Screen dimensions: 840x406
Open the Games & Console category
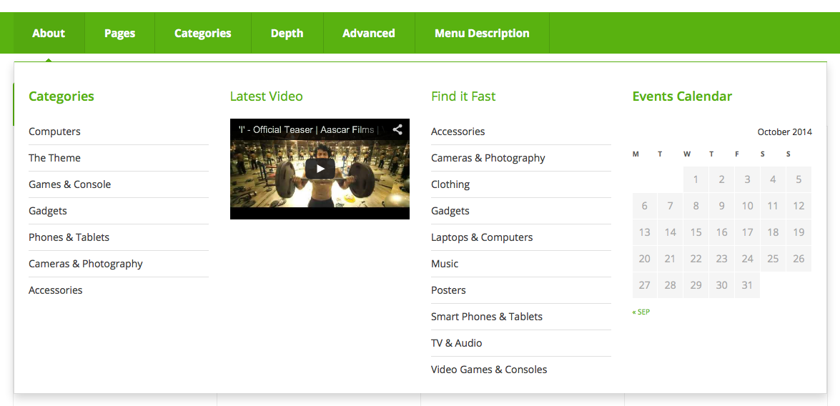coord(69,184)
